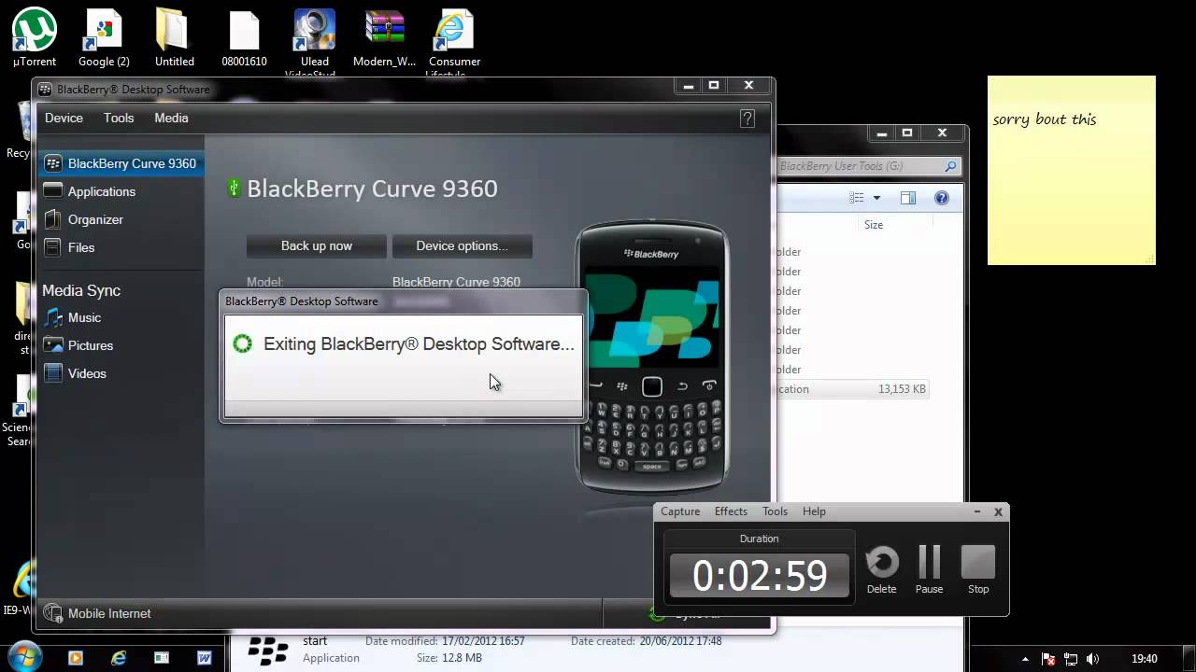
Task: Open µTorrent desktop shortcut
Action: [35, 37]
